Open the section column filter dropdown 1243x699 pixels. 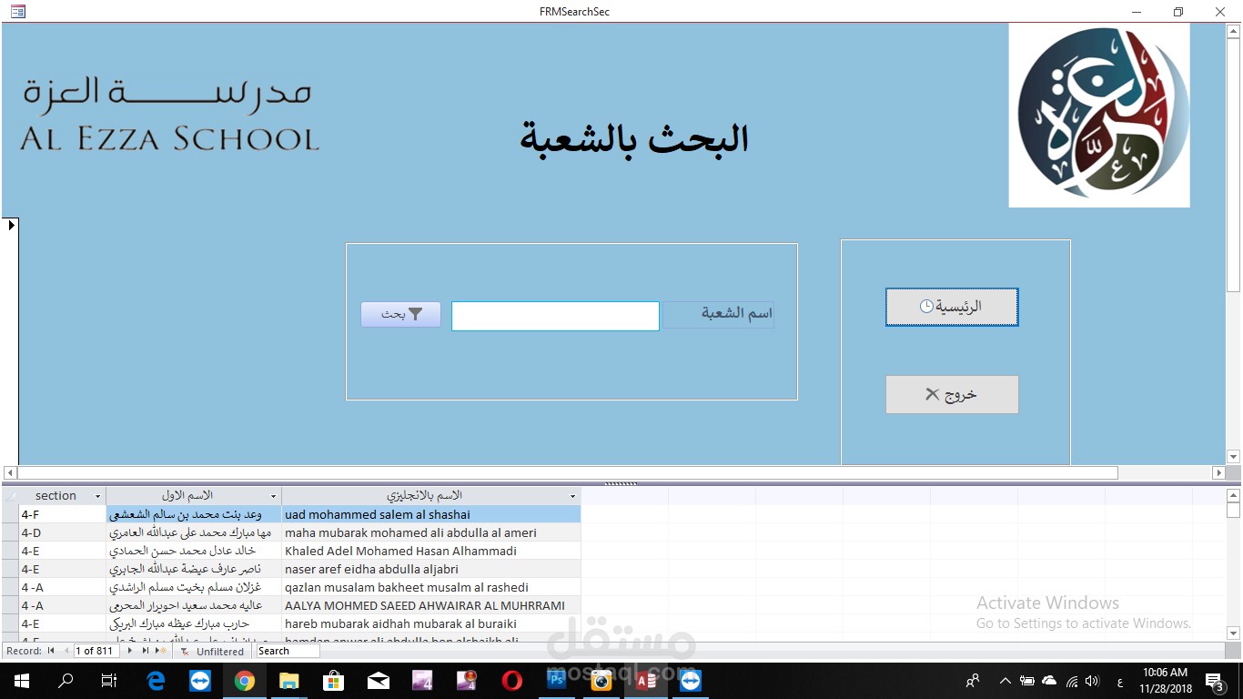97,496
